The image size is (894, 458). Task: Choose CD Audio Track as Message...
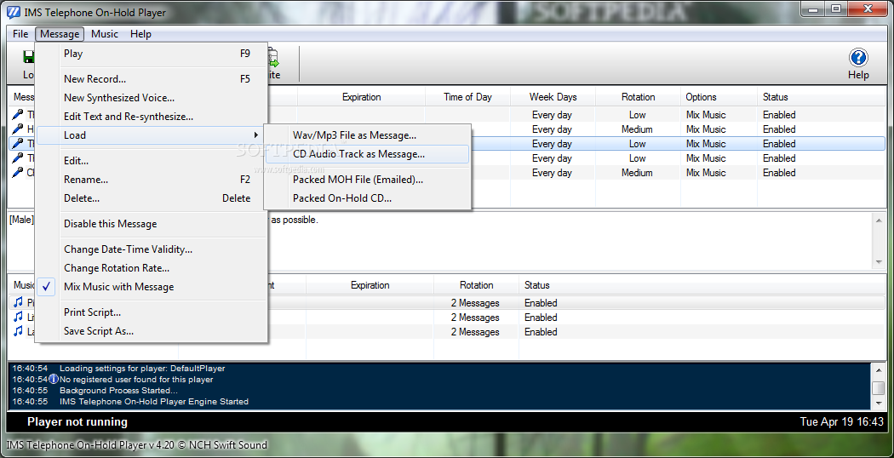pyautogui.click(x=367, y=154)
